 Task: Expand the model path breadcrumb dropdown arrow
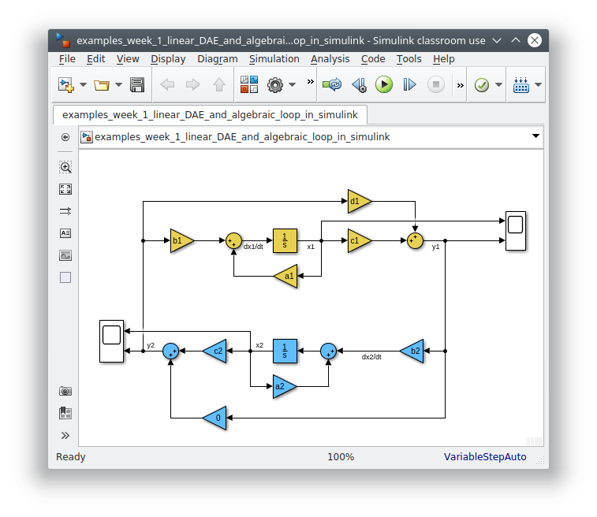click(536, 136)
